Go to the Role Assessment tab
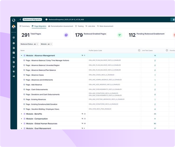175x147 pixels. [105, 26]
